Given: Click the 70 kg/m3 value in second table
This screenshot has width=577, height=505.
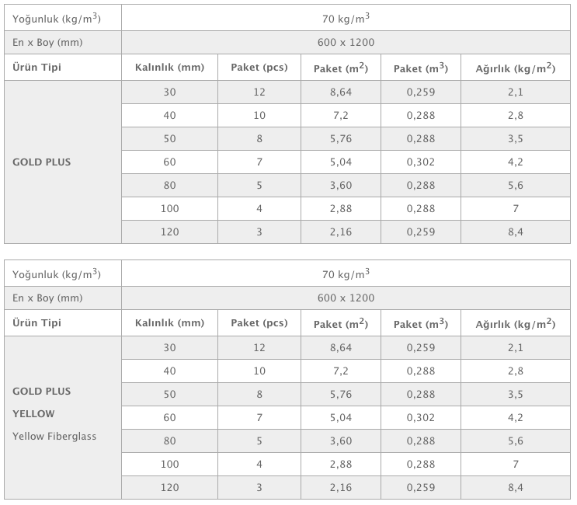Looking at the screenshot, I should pos(346,274).
